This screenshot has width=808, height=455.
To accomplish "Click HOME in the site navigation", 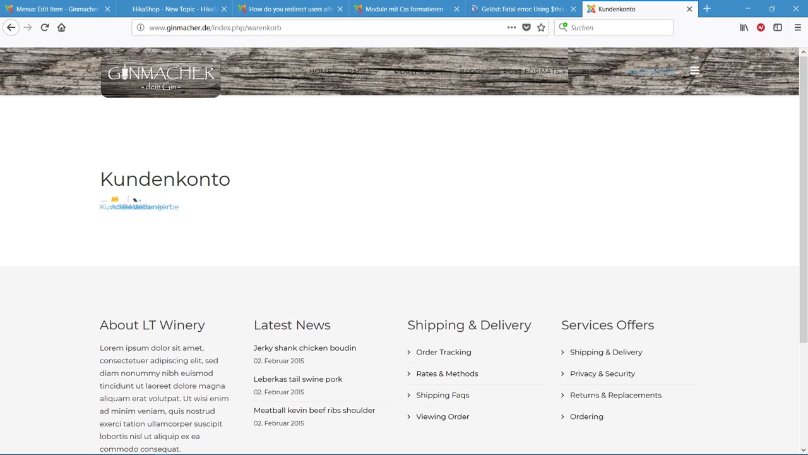I will pos(320,71).
